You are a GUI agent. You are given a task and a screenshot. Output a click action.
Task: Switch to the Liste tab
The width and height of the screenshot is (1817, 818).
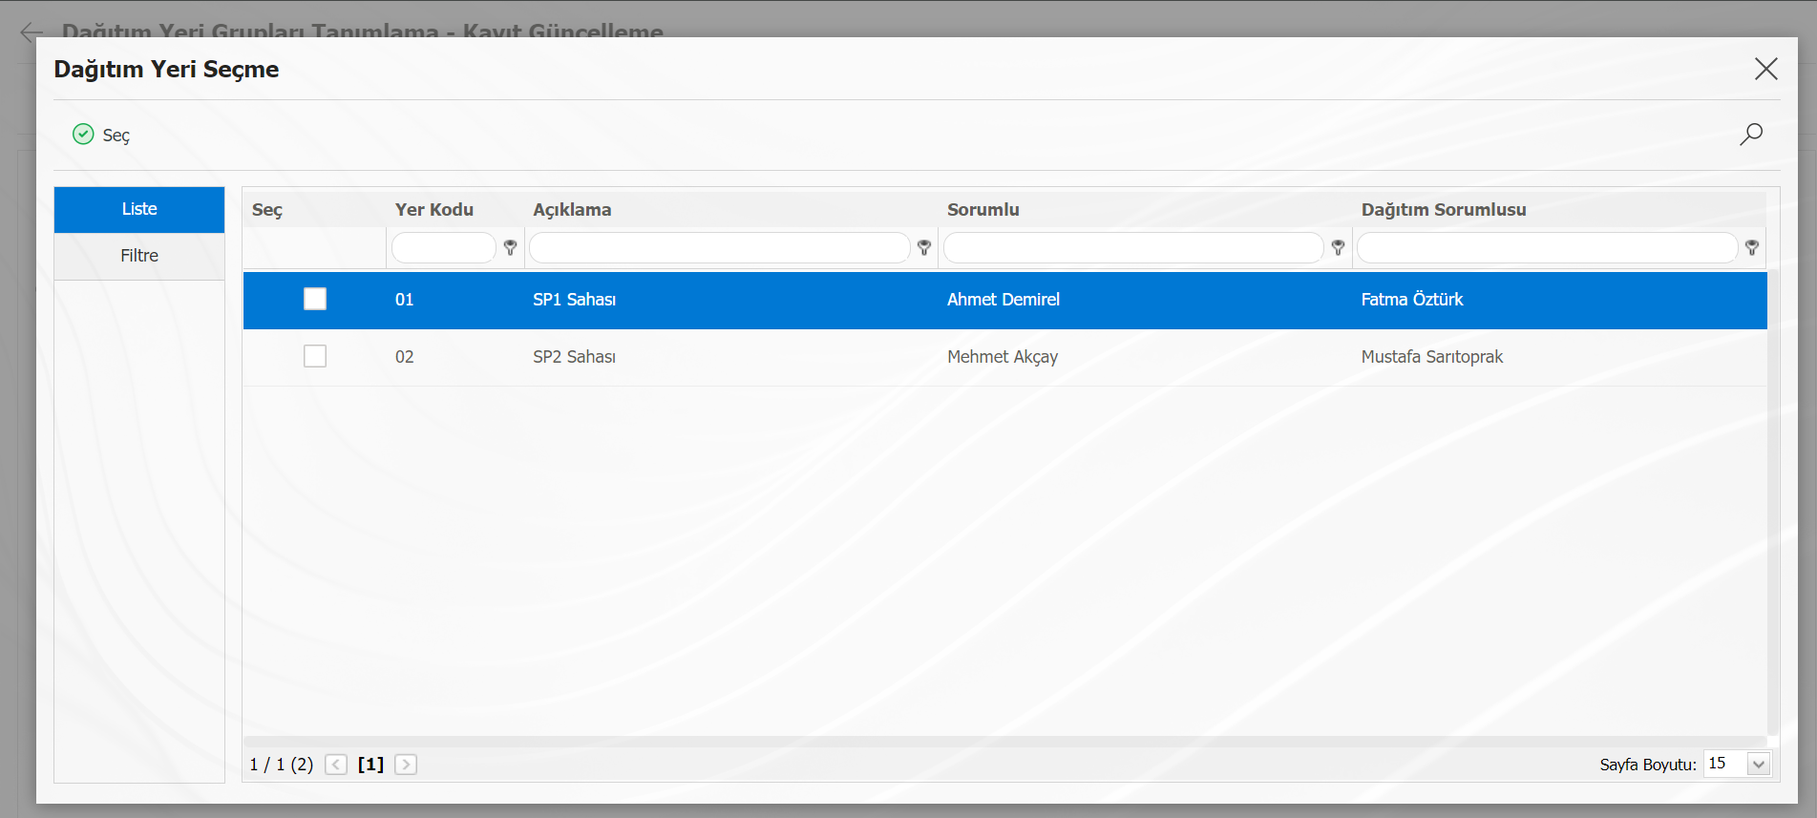pyautogui.click(x=139, y=209)
